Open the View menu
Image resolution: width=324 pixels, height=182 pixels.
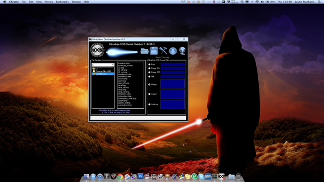click(x=39, y=2)
